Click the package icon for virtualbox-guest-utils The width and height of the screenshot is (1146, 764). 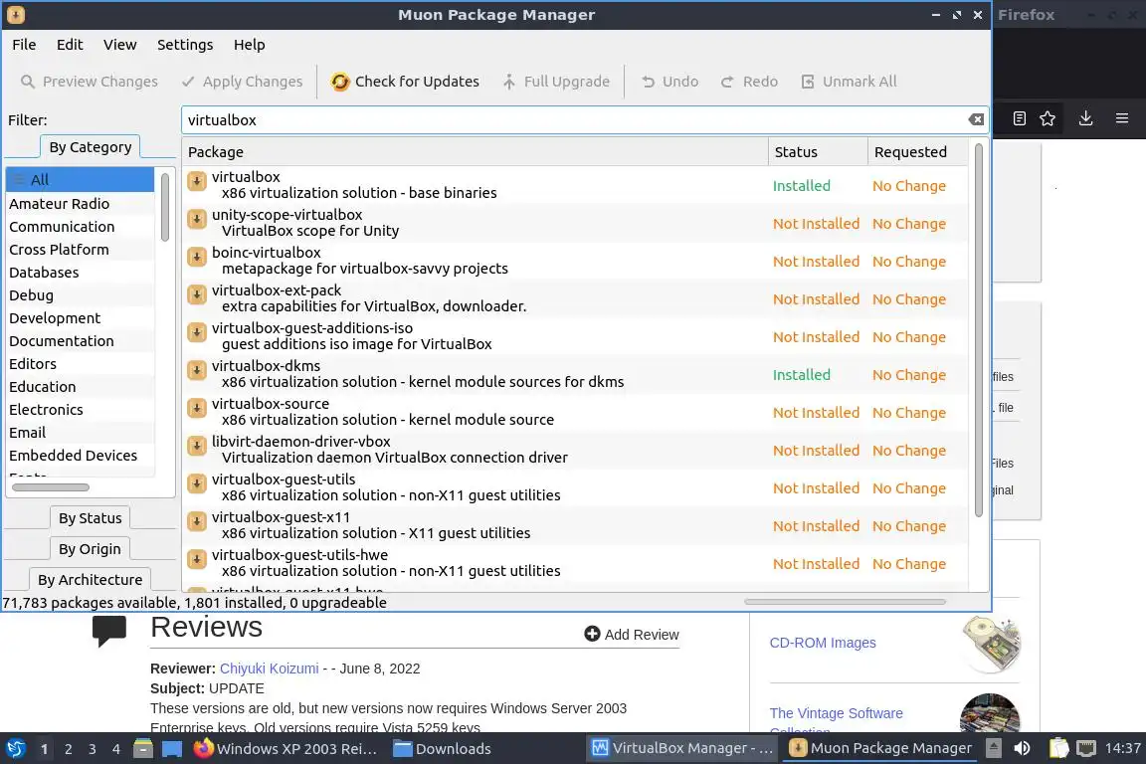197,483
